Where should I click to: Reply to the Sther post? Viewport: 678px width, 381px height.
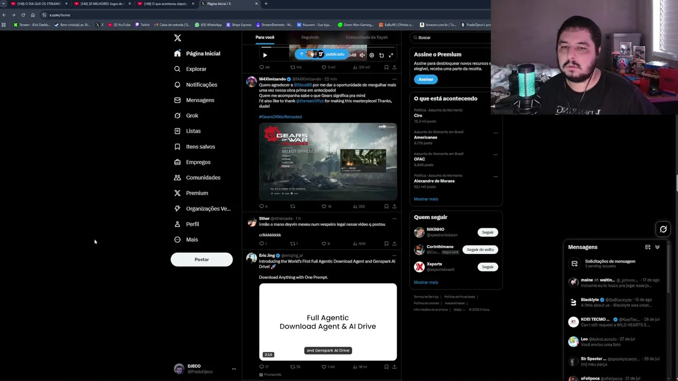tap(261, 243)
